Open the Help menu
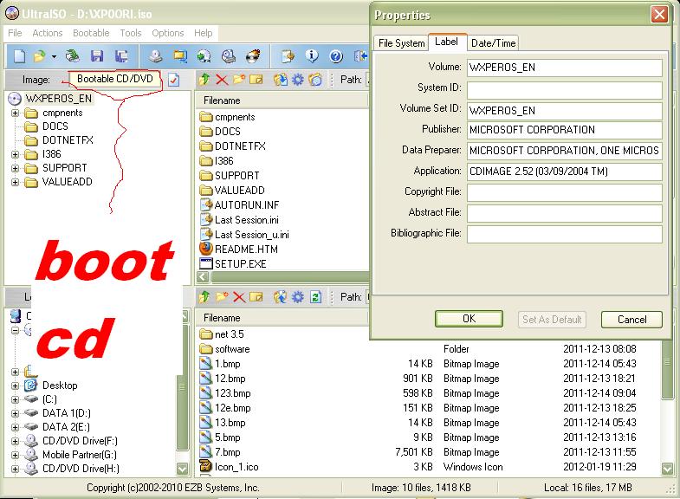 point(203,33)
